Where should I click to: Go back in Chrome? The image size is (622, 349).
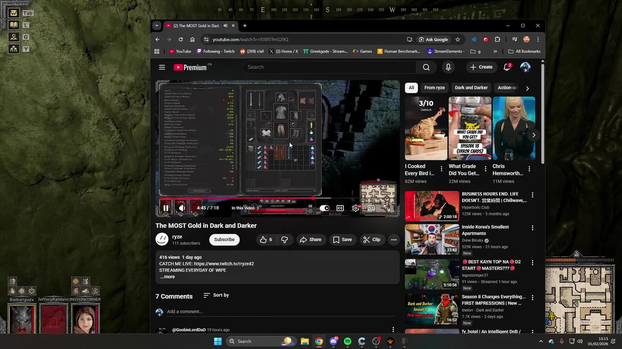(x=157, y=40)
